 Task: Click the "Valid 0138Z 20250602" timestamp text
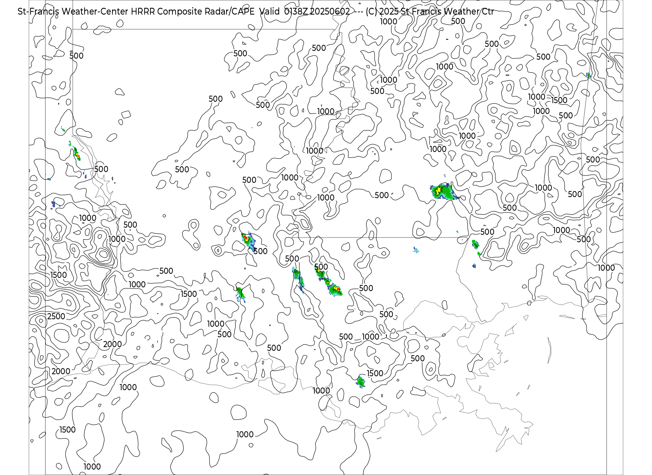[305, 12]
